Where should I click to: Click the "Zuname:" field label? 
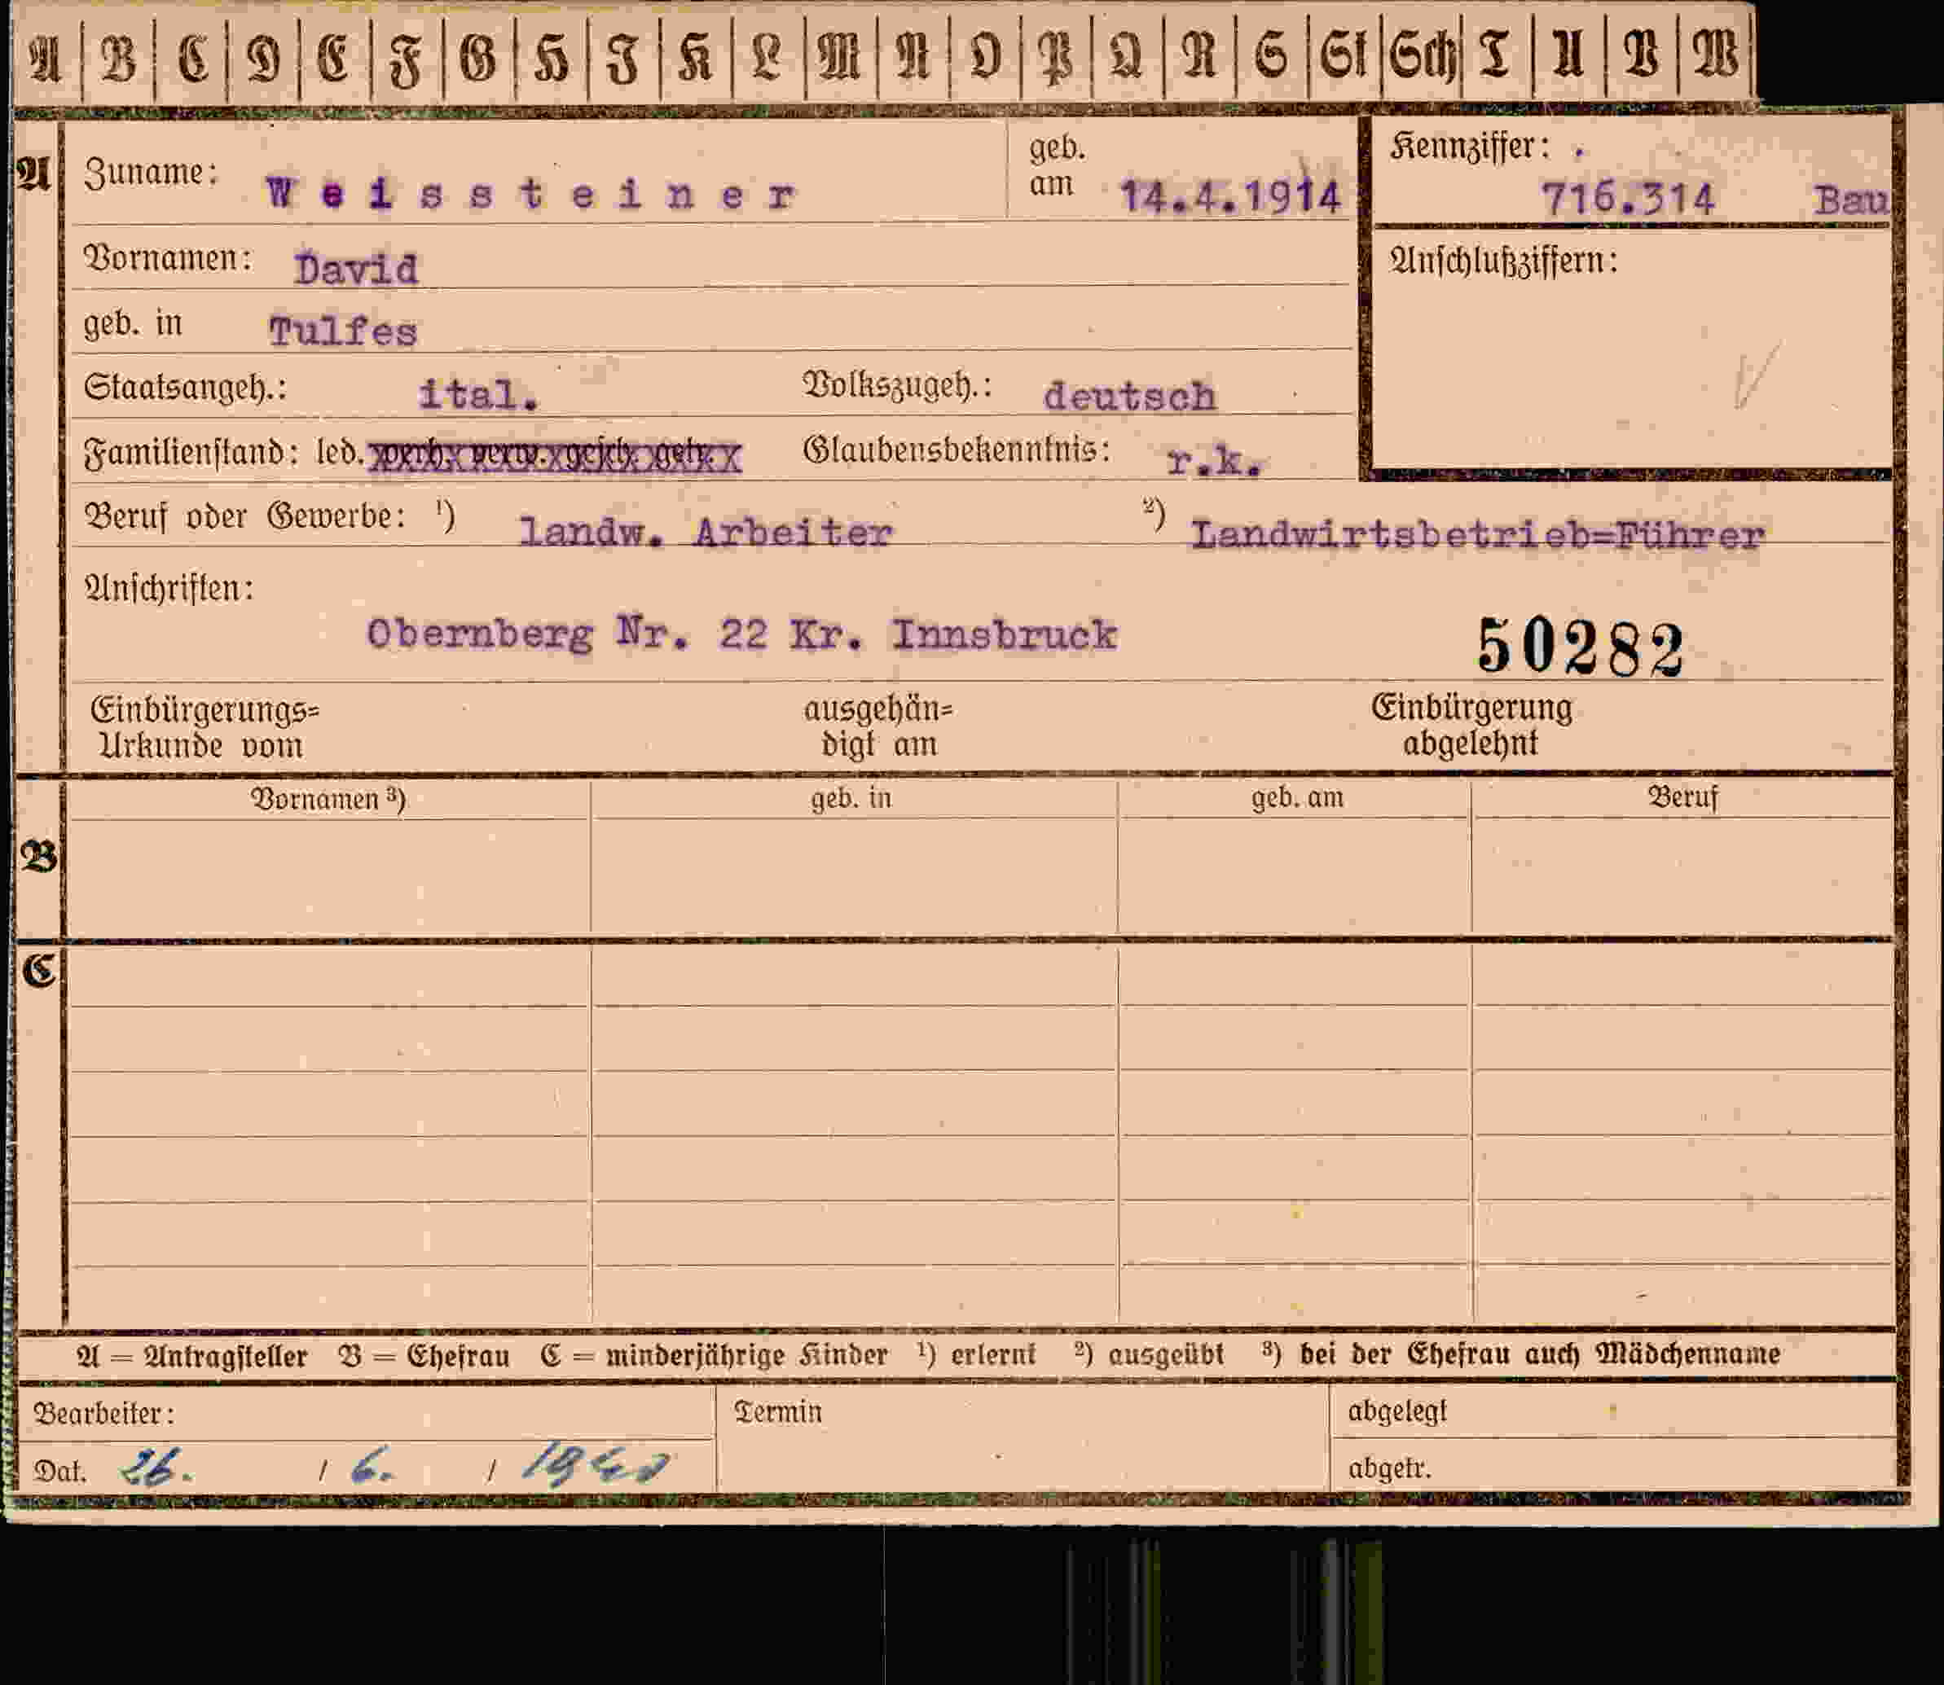[152, 173]
